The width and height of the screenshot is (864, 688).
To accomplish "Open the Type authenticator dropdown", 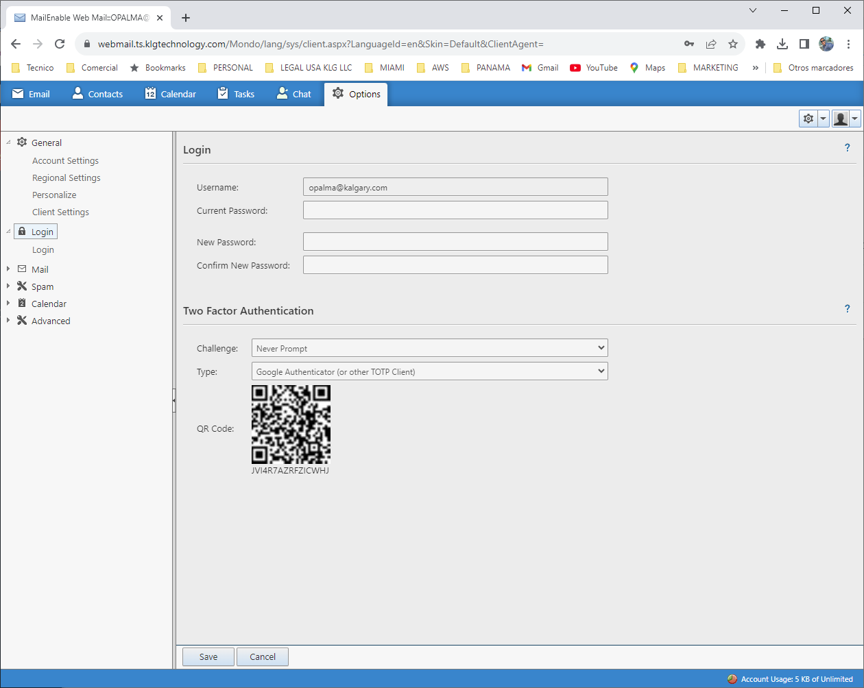I will [430, 371].
